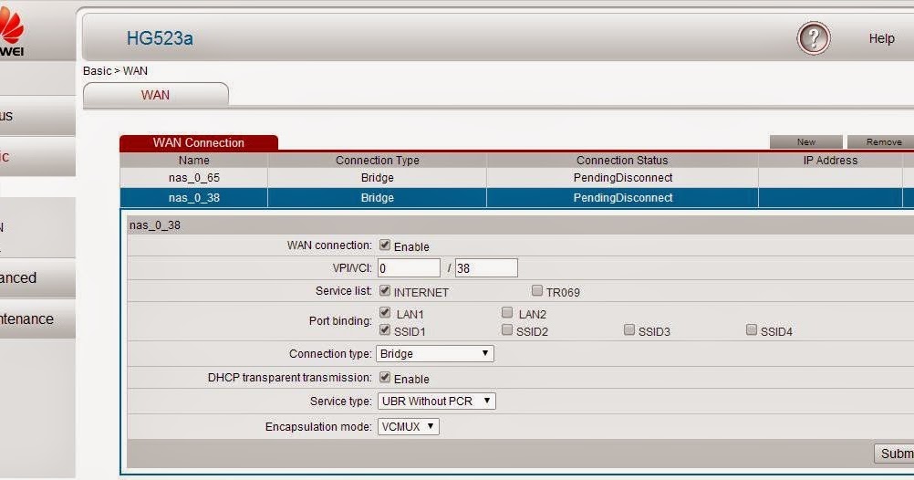
Task: Click PendingDisconnect status in nas_0_65 row
Action: pyautogui.click(x=622, y=178)
